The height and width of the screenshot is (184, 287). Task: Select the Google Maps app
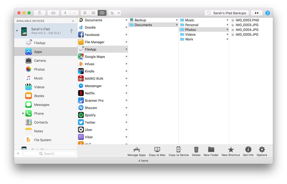click(103, 57)
